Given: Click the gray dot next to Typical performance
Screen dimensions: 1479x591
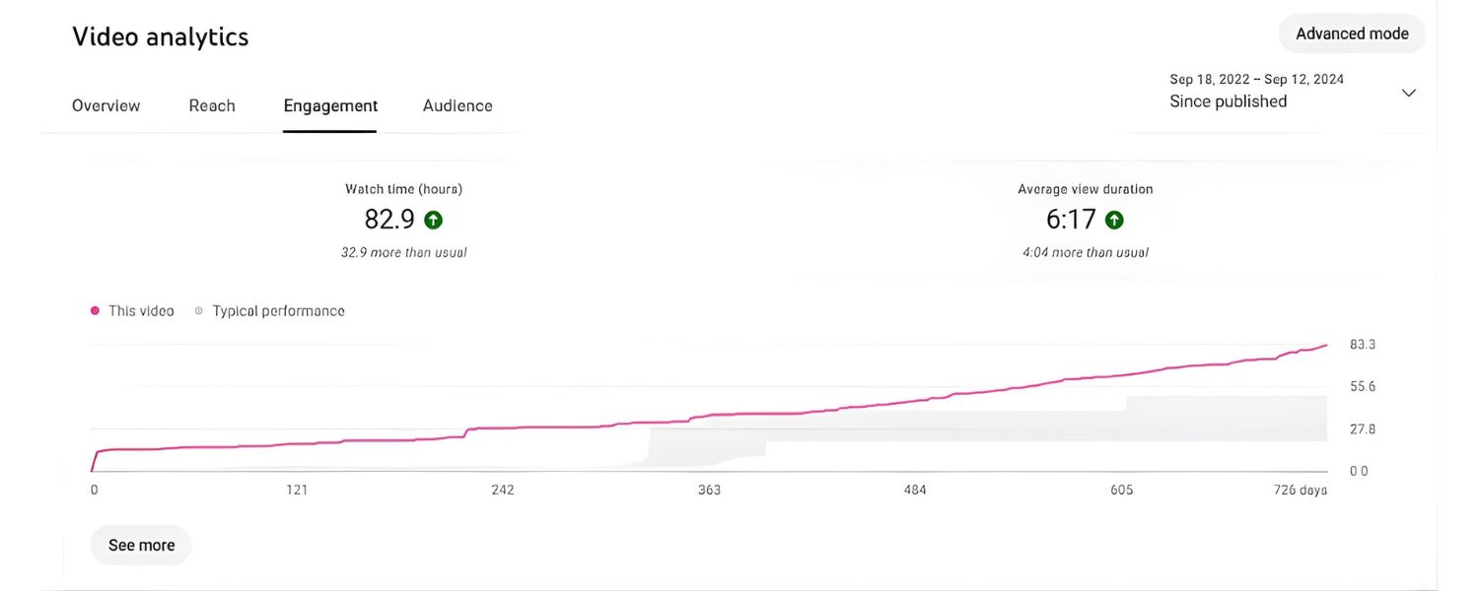Looking at the screenshot, I should click(x=198, y=310).
